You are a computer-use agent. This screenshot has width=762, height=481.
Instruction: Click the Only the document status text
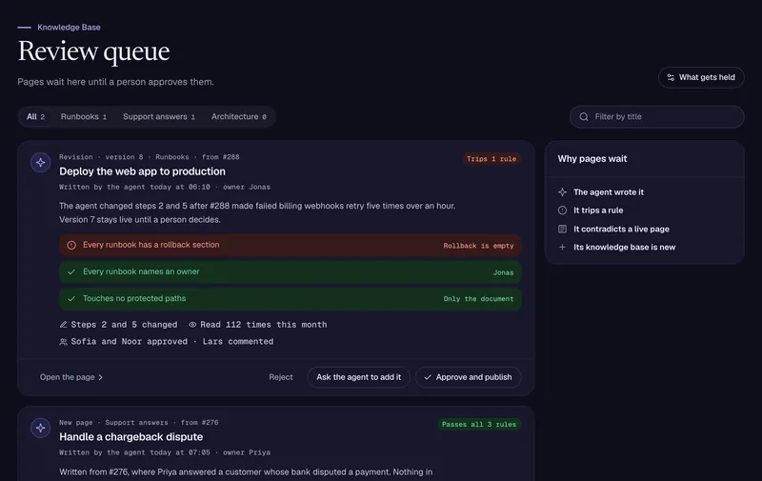[x=478, y=299]
